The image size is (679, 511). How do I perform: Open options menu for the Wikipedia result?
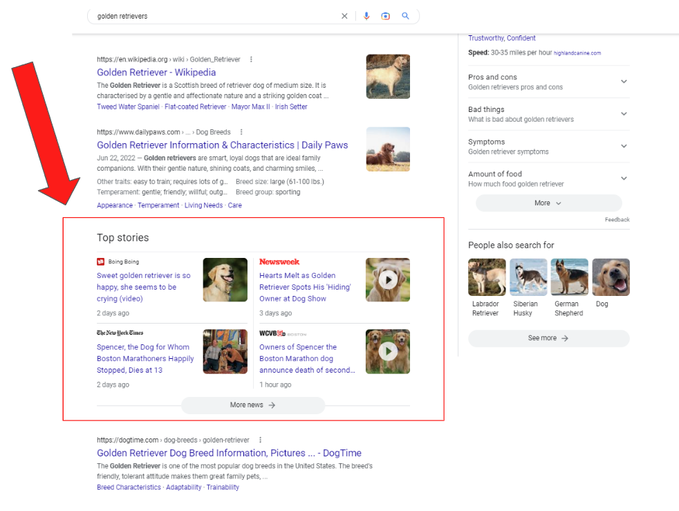coord(251,59)
